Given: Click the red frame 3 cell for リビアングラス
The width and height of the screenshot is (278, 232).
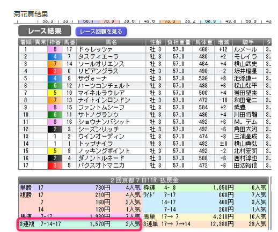Looking at the screenshot, I should point(55,71).
